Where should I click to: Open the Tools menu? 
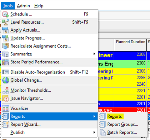coord(8,6)
